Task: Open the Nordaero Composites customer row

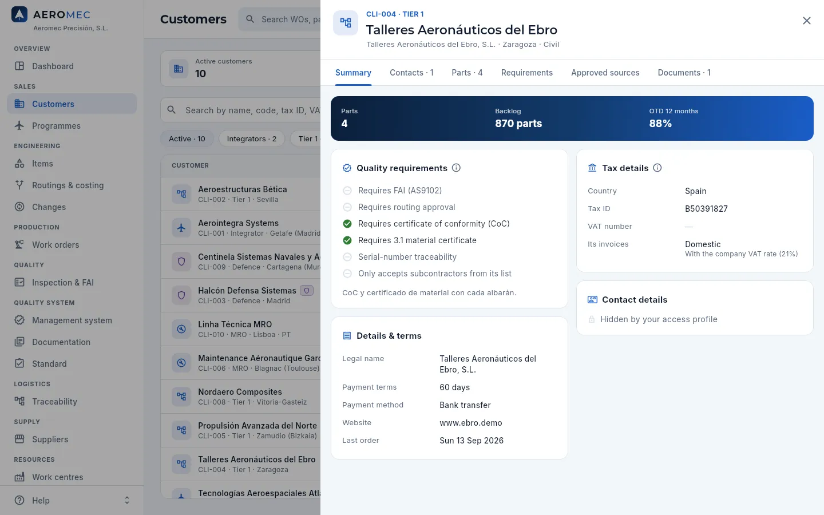Action: pyautogui.click(x=241, y=397)
